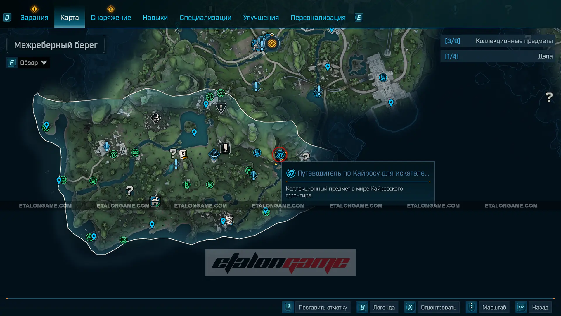
Task: Click the Масштаб zoom control
Action: pos(494,307)
